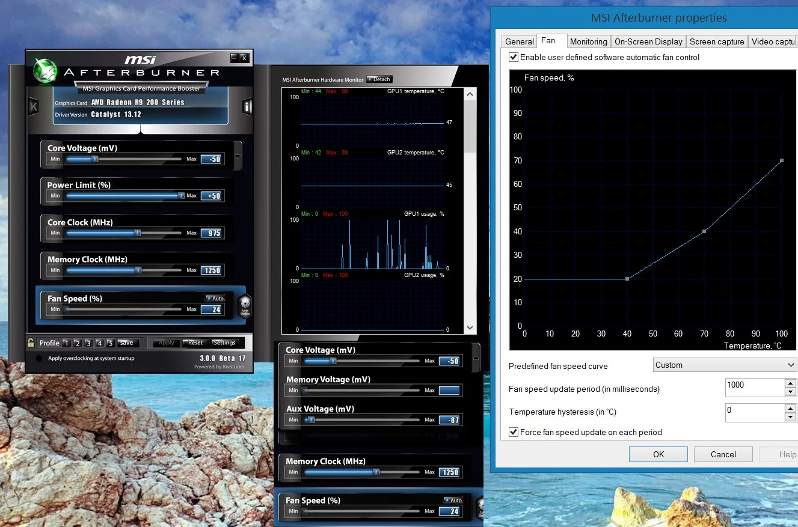Screen dimensions: 798x527
Task: Expand voltage options arrow beside Core Voltage in main window
Action: [x=238, y=157]
